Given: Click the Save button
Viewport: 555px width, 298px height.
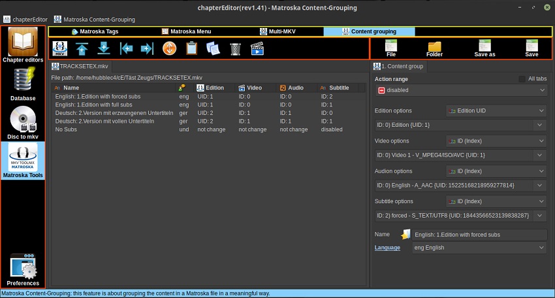Looking at the screenshot, I should pos(531,48).
